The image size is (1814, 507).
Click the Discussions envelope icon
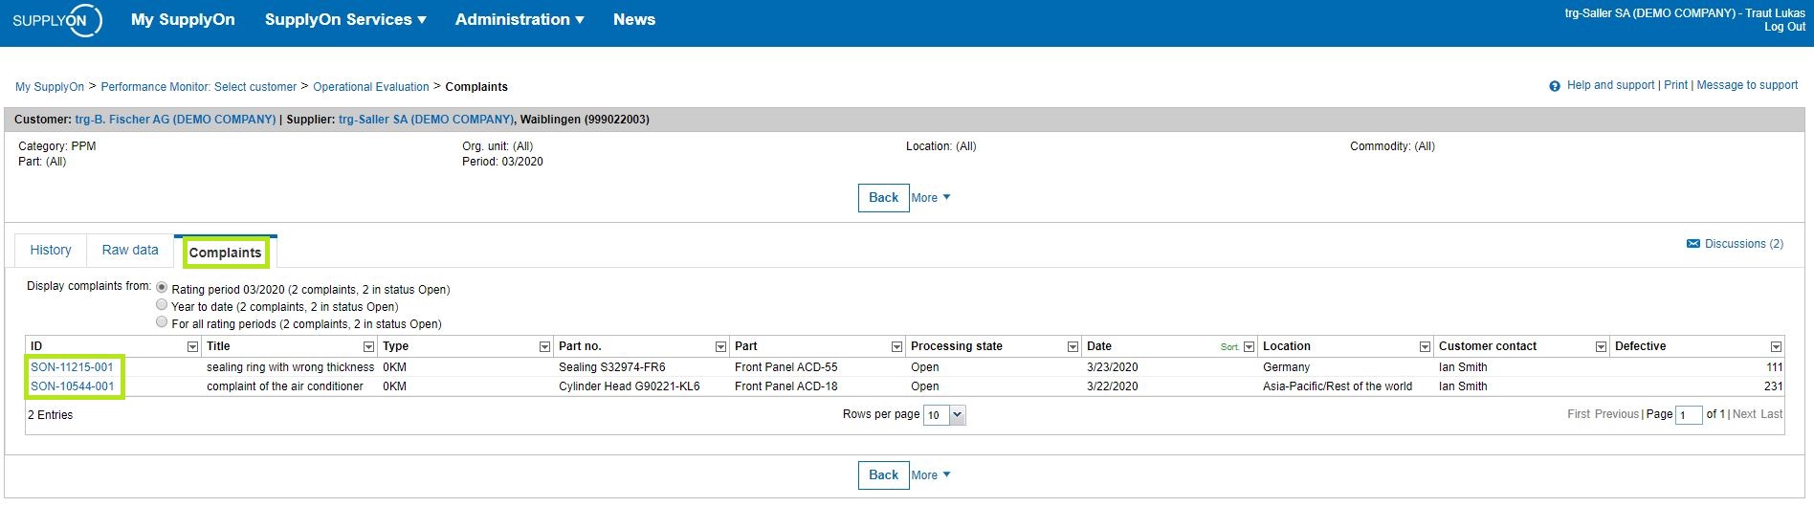click(1692, 244)
